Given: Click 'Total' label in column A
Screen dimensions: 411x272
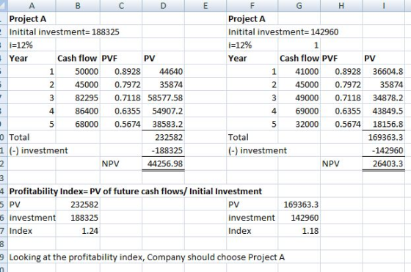Looking at the screenshot, I should (x=19, y=137).
